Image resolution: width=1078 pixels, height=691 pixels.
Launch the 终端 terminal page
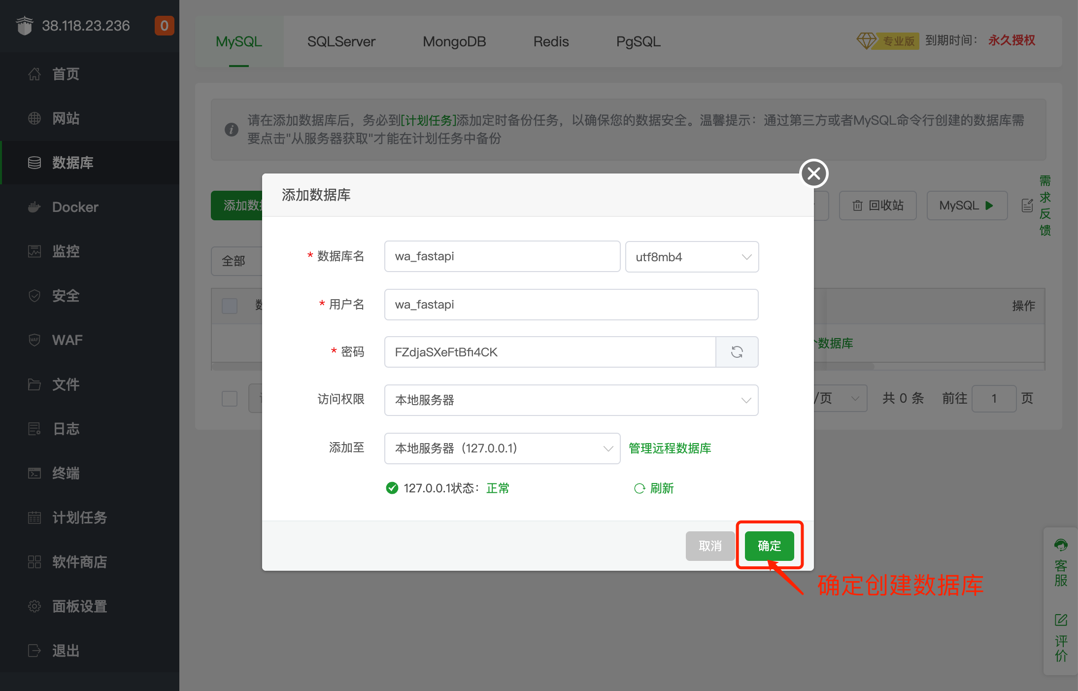point(90,473)
